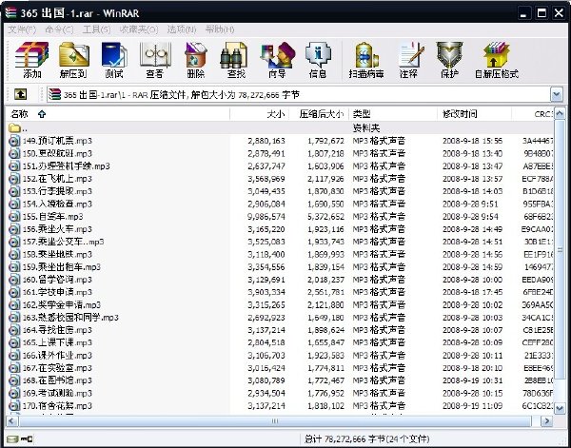The height and width of the screenshot is (448, 571).
Task: Select file 168.在图书馆.mp3
Action: pyautogui.click(x=57, y=380)
